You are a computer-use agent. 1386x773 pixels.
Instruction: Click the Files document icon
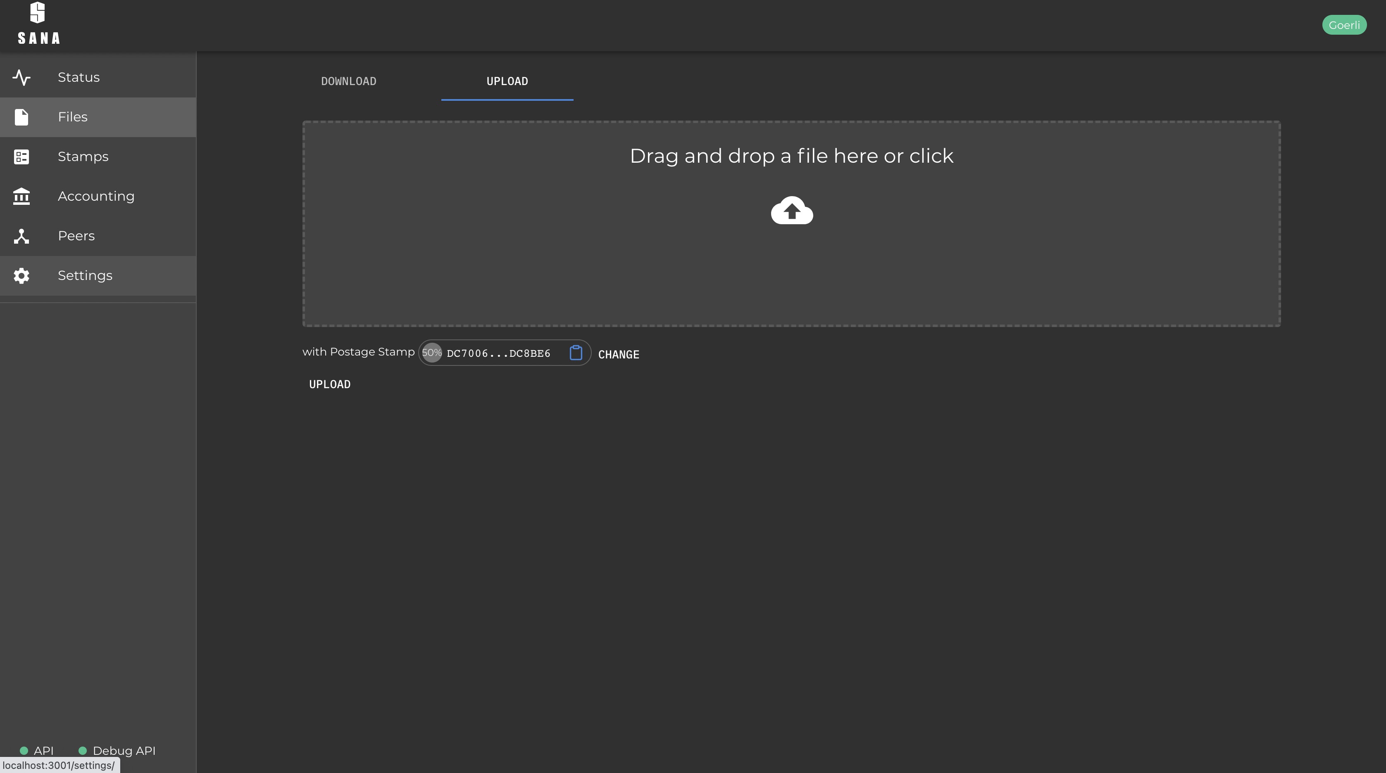tap(21, 117)
